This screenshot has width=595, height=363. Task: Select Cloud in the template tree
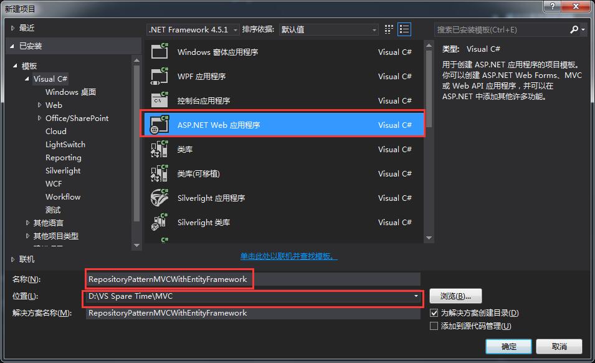coord(56,132)
